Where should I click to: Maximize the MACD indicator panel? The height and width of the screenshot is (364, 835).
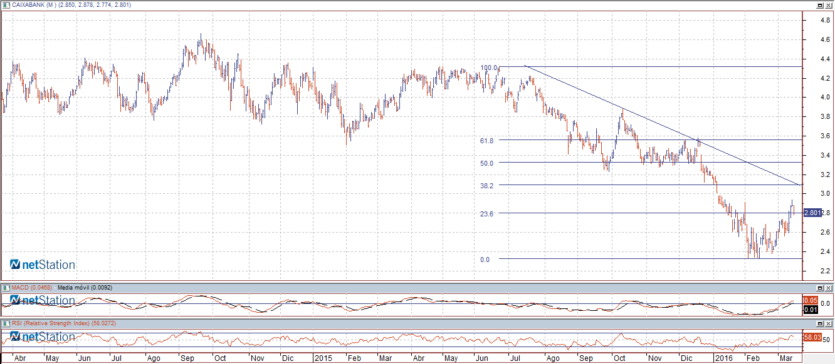pyautogui.click(x=819, y=288)
